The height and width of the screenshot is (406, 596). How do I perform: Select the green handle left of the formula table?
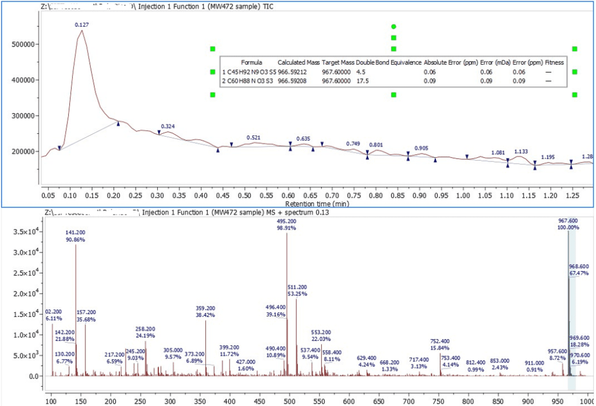click(x=212, y=72)
